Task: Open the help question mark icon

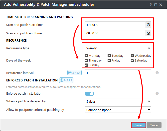Action: click(x=151, y=5)
